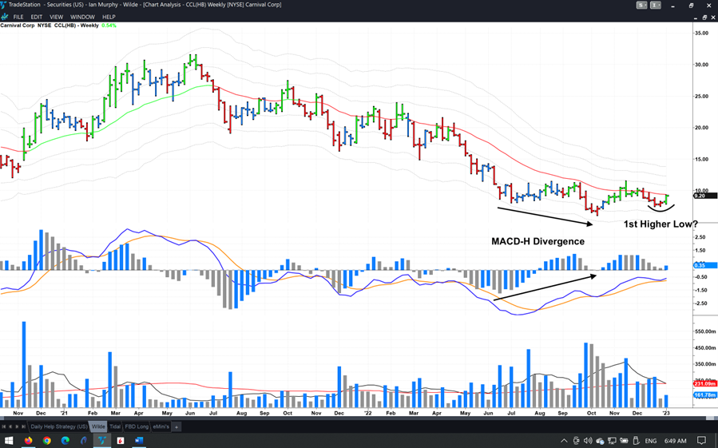718x448 pixels.
Task: Select the Wilde workspace tab
Action: tap(98, 426)
